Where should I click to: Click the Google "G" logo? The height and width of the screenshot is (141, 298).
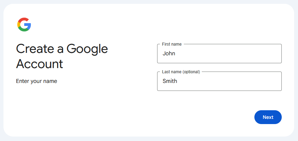[24, 25]
